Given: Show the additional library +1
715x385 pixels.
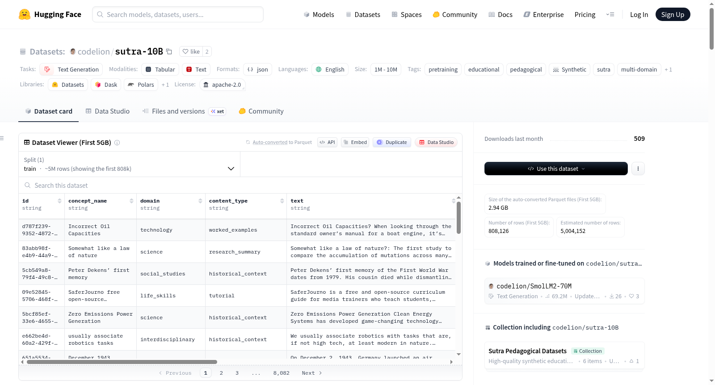Looking at the screenshot, I should (165, 85).
